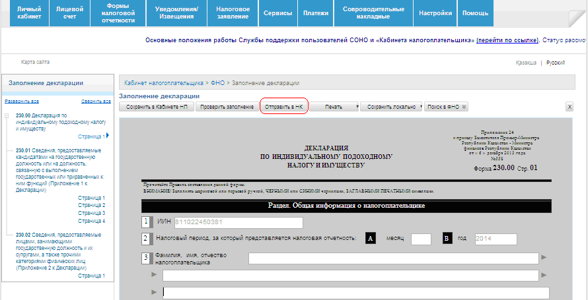This screenshot has width=588, height=300.
Task: Go to Платежи menu
Action: pos(314,13)
